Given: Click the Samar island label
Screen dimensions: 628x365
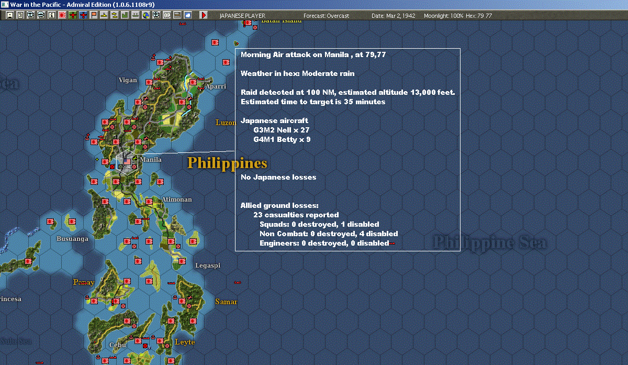Looking at the screenshot, I should (x=226, y=302).
